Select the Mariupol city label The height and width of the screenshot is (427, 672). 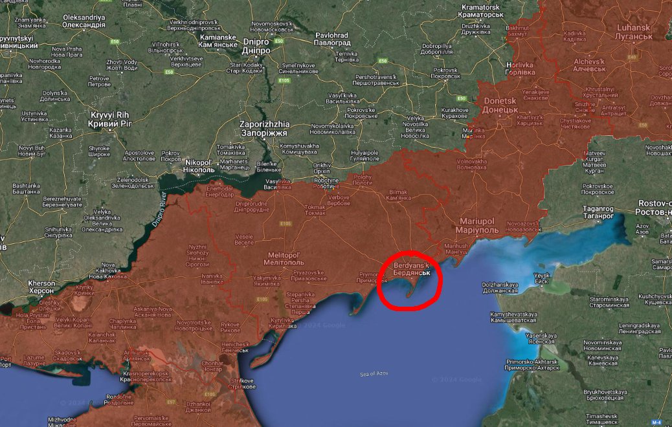(x=477, y=226)
